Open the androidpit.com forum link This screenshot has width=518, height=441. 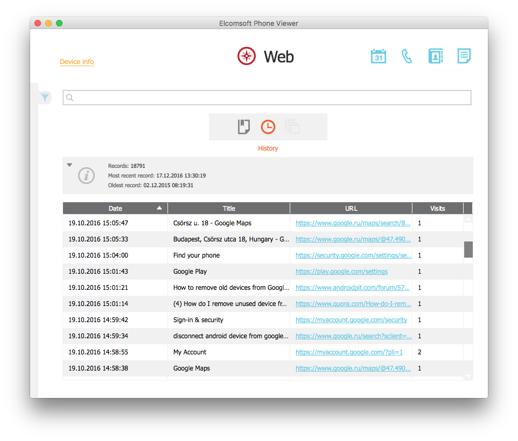[353, 288]
